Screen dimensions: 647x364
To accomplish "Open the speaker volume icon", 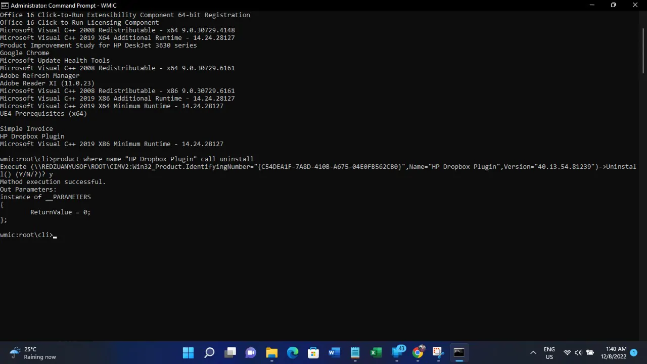I will tap(578, 353).
